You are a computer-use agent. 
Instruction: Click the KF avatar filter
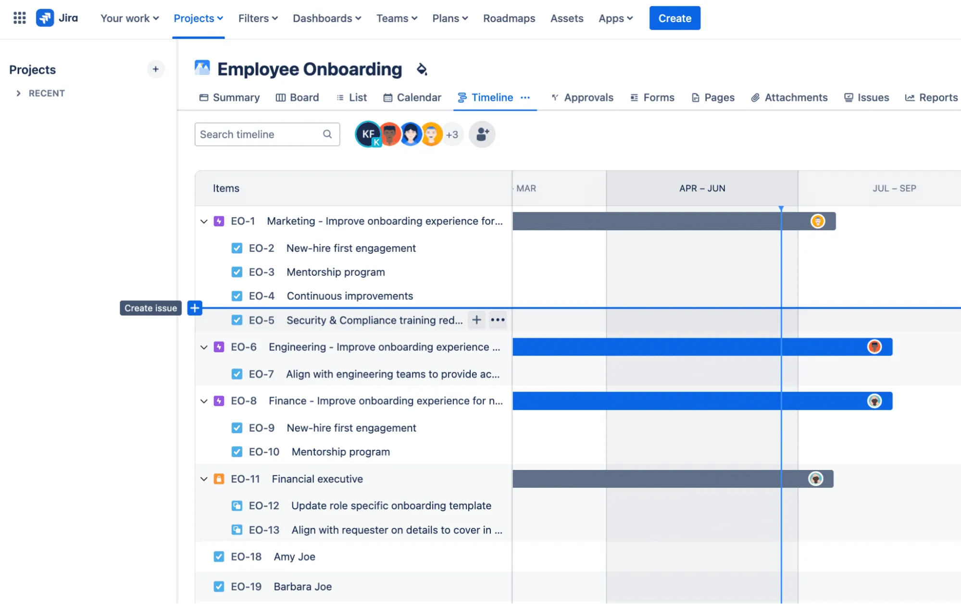[x=368, y=134]
